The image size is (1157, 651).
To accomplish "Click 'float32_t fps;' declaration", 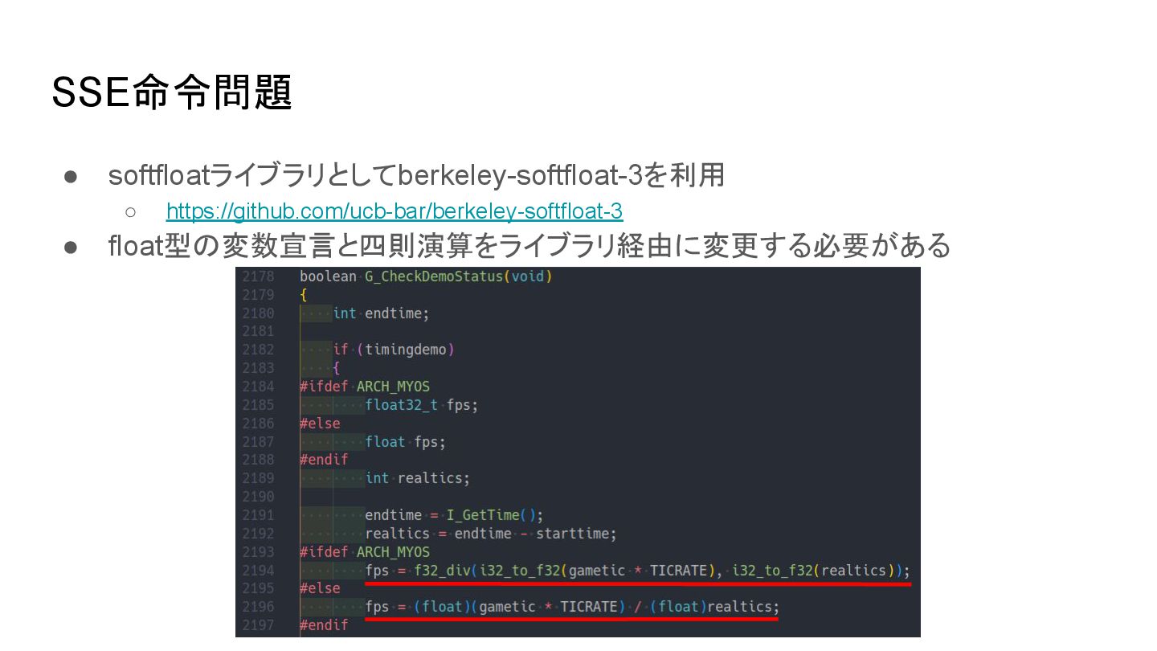I will (x=422, y=405).
